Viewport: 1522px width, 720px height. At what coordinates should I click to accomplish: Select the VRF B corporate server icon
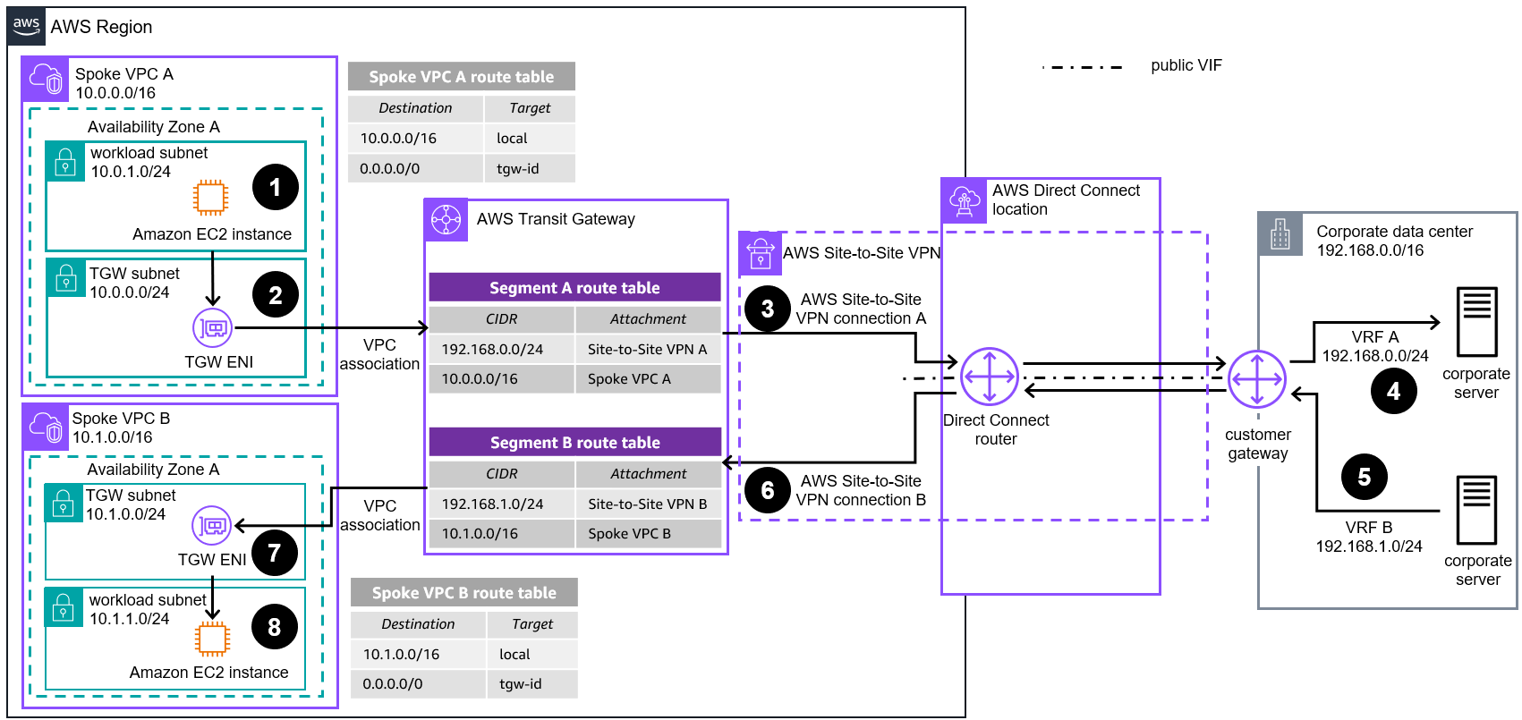click(1477, 510)
